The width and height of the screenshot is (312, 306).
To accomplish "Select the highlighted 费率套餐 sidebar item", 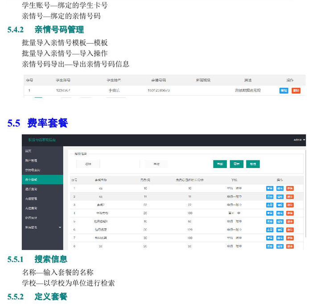I will pos(31,179).
